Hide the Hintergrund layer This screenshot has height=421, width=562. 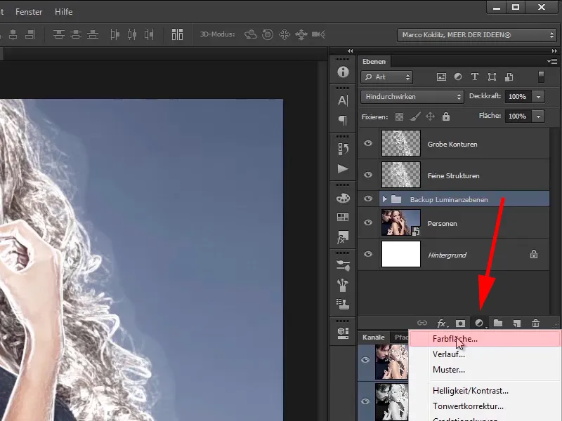click(x=368, y=254)
